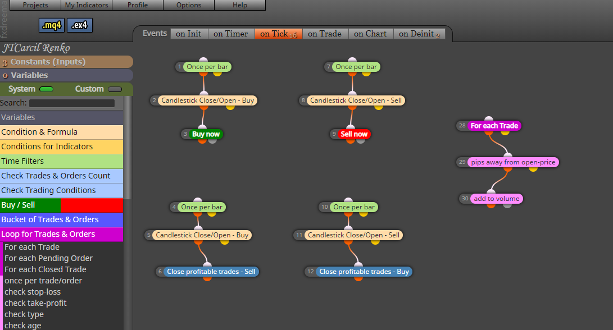Expand the Variables panel with 0 count
This screenshot has height=330, width=613.
tap(66, 75)
